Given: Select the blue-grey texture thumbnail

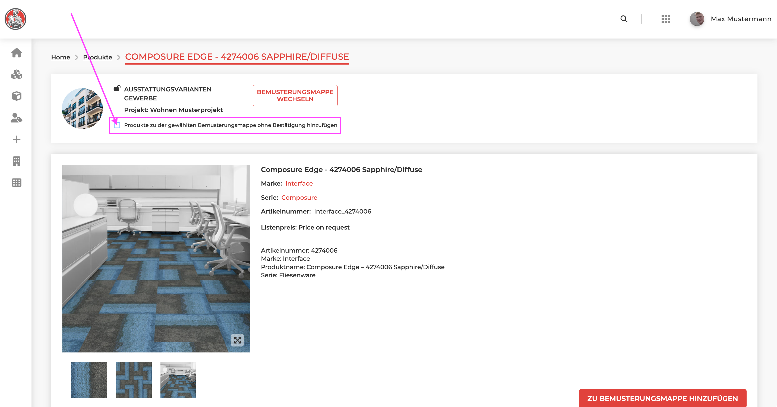Looking at the screenshot, I should (x=89, y=380).
